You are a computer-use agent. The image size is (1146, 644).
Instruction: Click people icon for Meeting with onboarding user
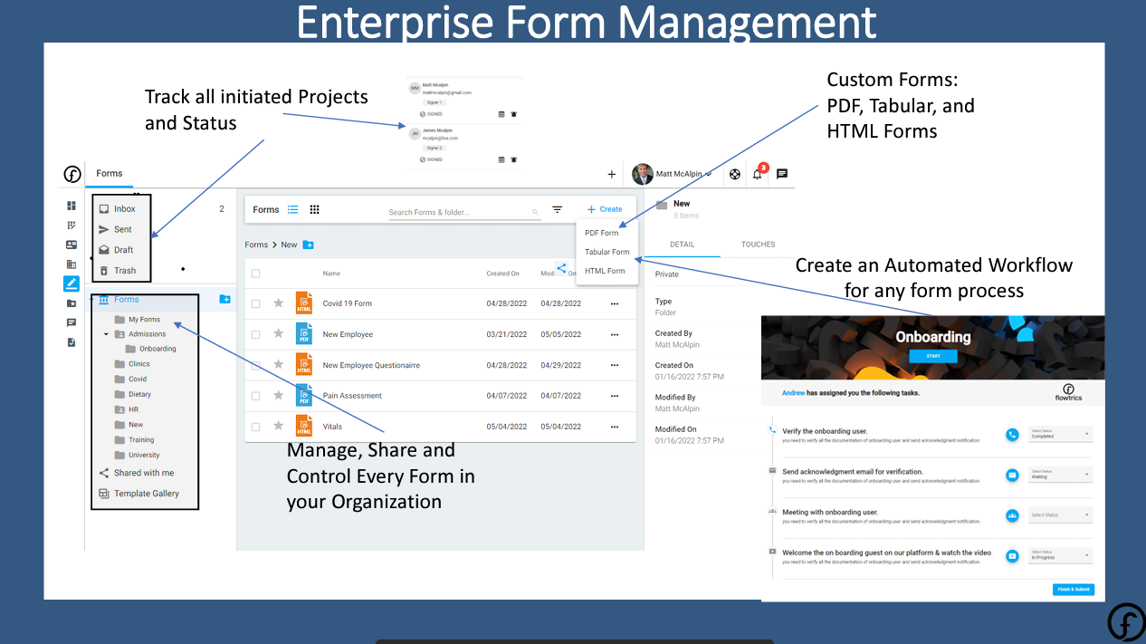[x=1012, y=514]
